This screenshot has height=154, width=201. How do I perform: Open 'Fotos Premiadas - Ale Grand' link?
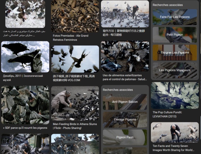70,38
